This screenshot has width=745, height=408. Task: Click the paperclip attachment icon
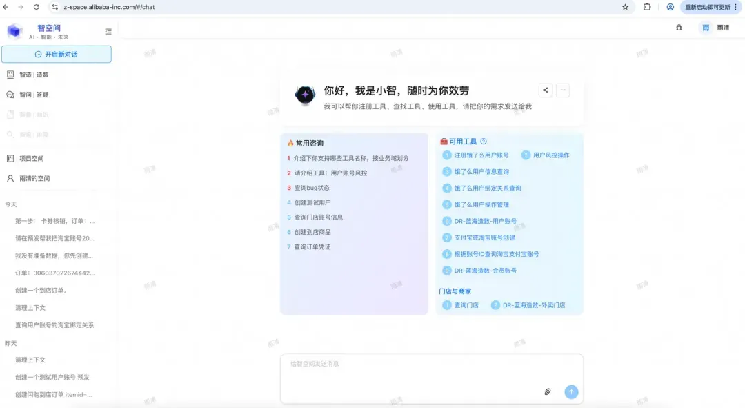click(547, 392)
